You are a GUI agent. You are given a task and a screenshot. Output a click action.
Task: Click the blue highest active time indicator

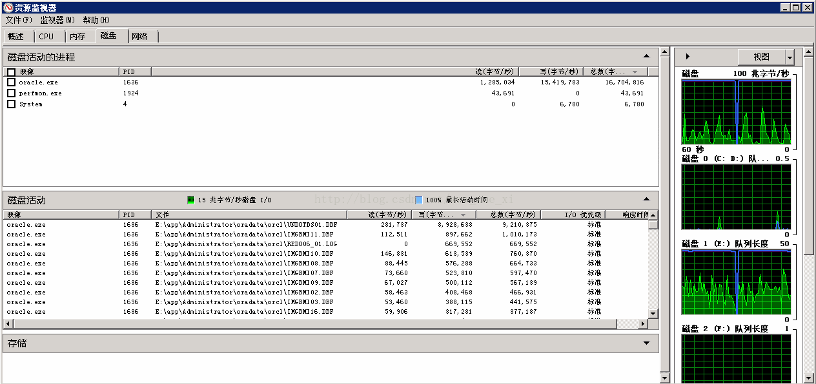[x=419, y=200]
